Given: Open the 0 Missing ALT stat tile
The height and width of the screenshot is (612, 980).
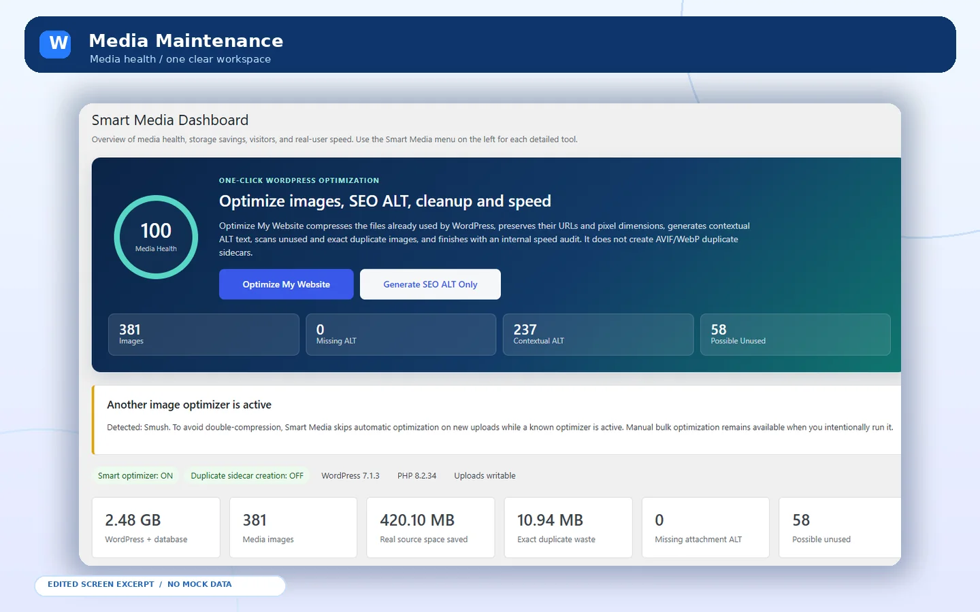Looking at the screenshot, I should click(x=401, y=335).
